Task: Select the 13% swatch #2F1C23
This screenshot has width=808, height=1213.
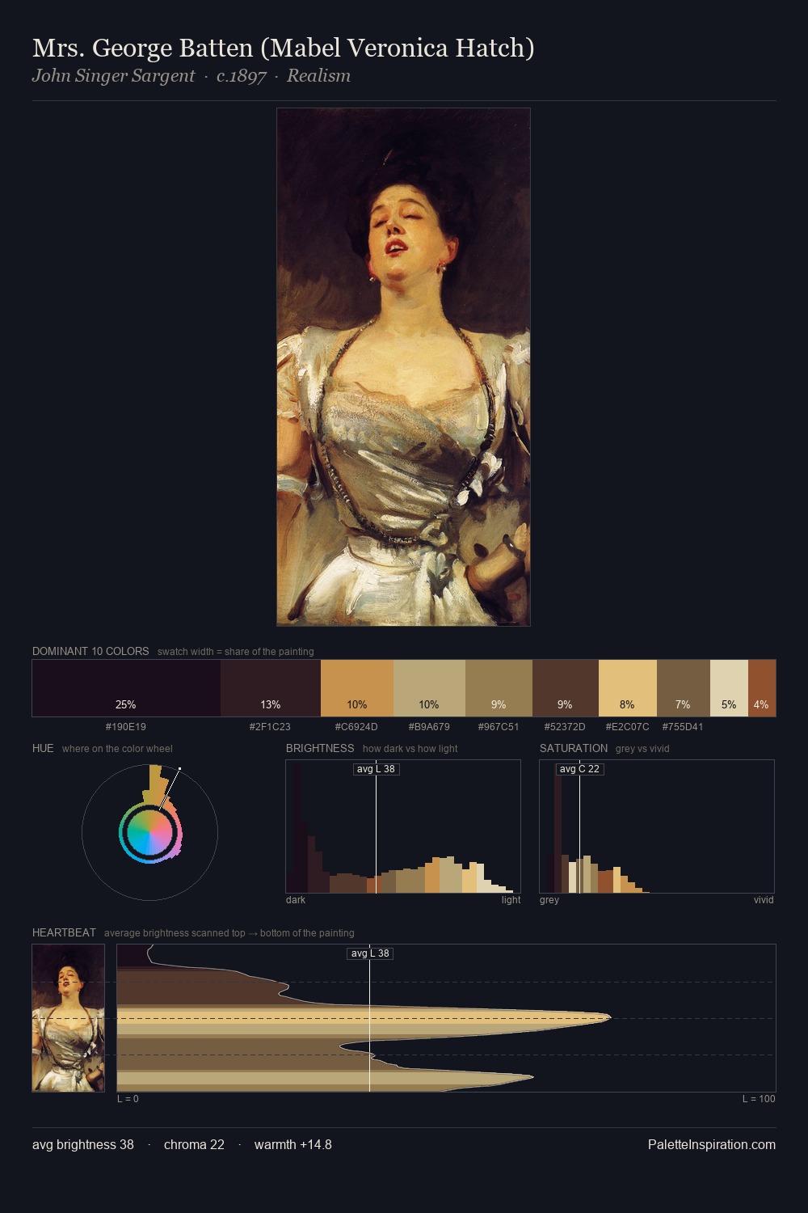Action: (x=271, y=688)
